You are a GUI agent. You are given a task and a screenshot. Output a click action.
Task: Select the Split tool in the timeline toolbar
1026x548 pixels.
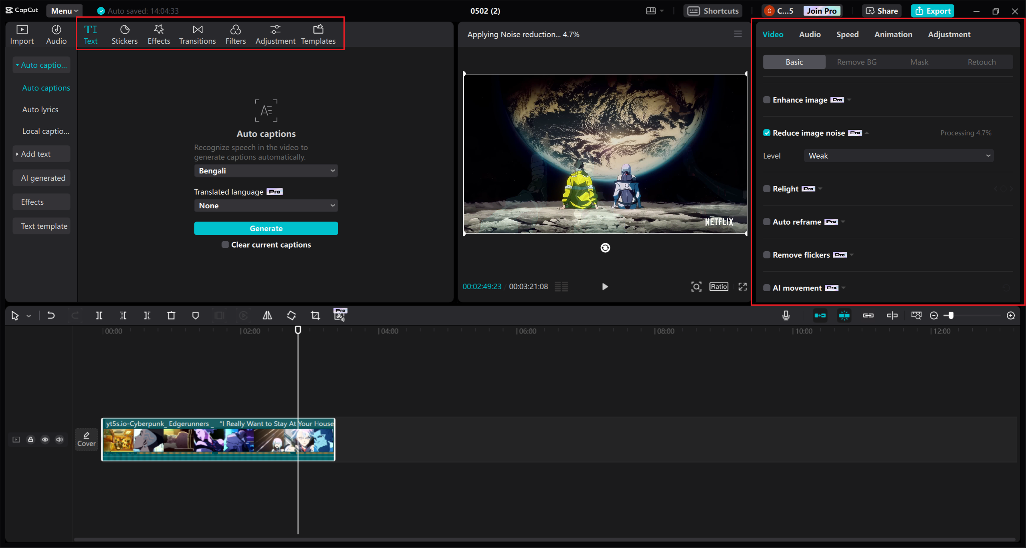click(99, 315)
